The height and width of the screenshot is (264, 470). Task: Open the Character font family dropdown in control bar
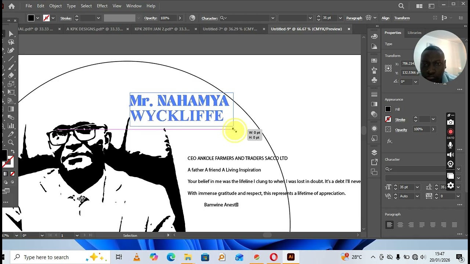tap(272, 18)
